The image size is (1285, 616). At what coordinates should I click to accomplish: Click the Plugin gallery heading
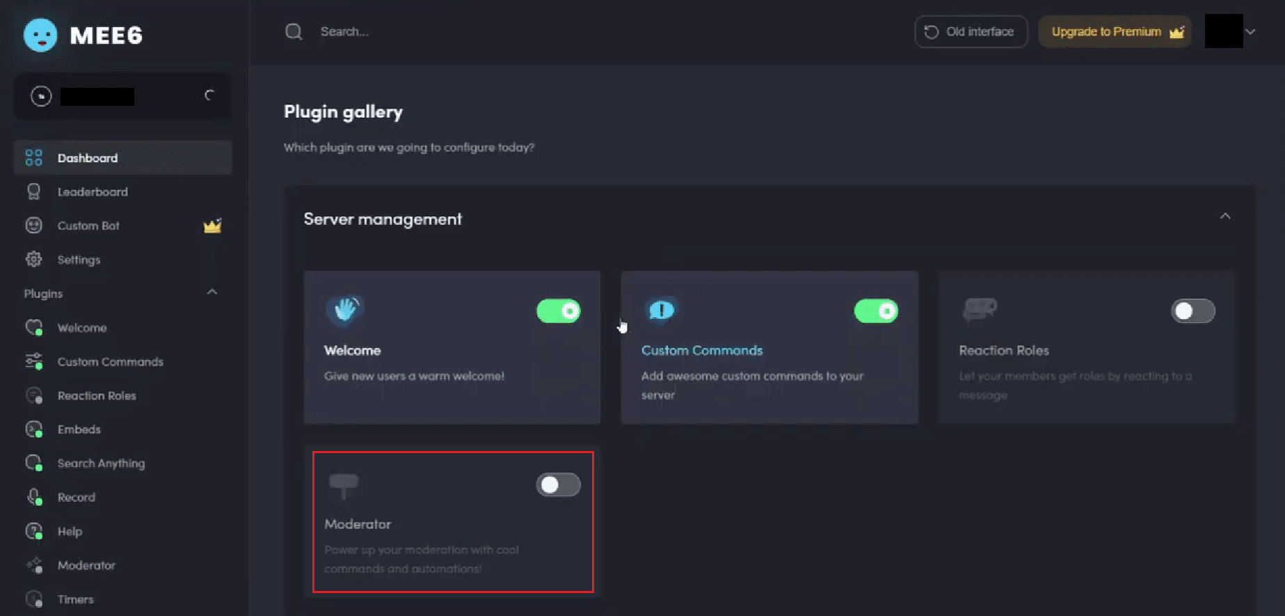343,112
